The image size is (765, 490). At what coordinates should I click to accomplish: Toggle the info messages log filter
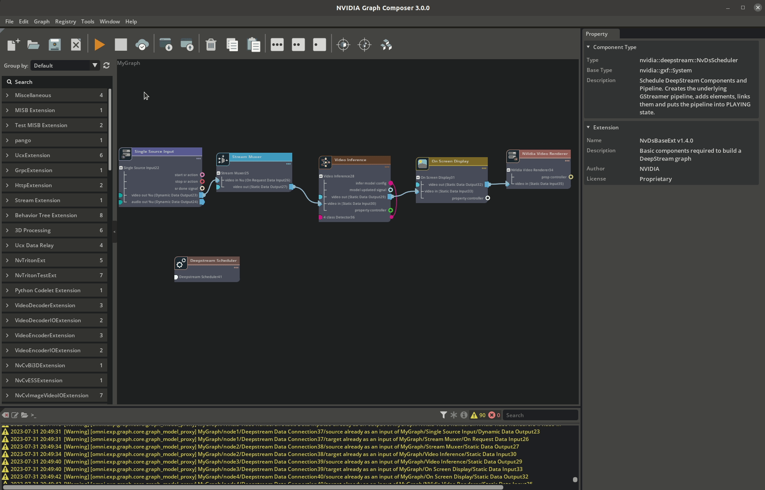(x=464, y=415)
